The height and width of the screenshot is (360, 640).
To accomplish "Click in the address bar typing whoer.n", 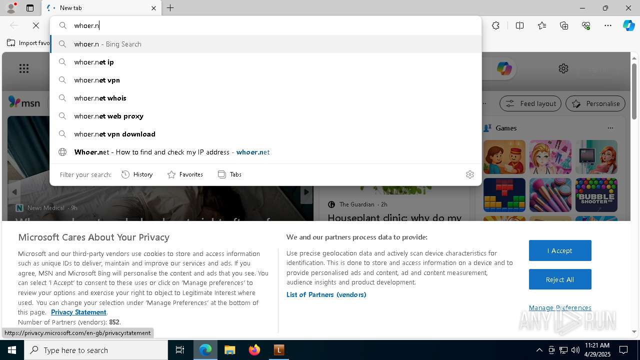I will click(265, 25).
